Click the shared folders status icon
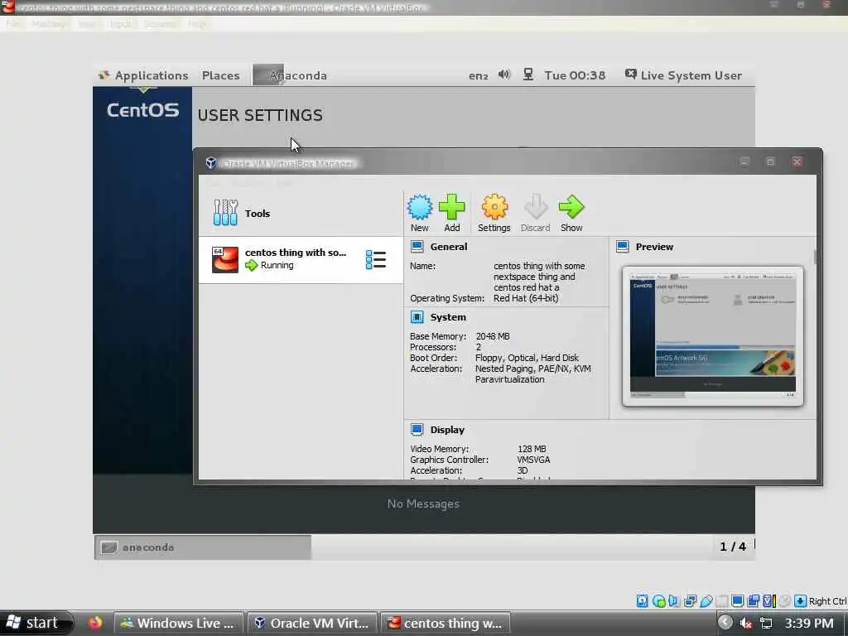 coord(753,601)
